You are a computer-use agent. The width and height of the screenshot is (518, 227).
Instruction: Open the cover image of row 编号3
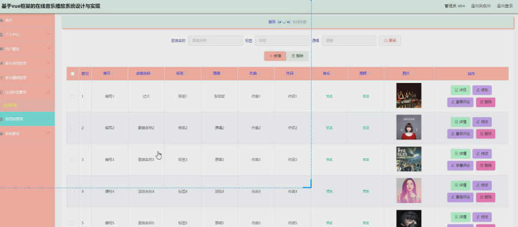[x=409, y=159]
